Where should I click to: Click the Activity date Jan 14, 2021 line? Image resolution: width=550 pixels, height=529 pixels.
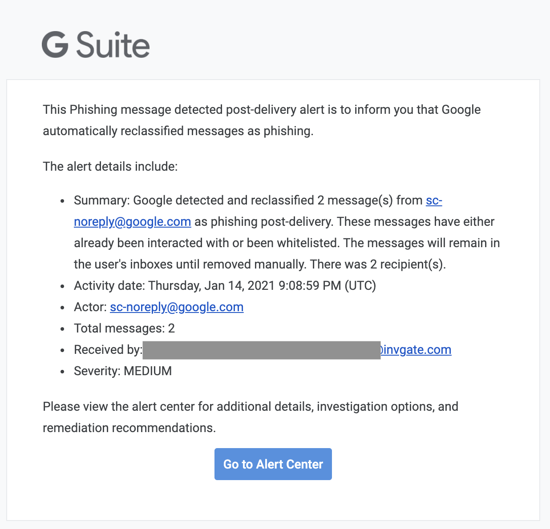[225, 286]
